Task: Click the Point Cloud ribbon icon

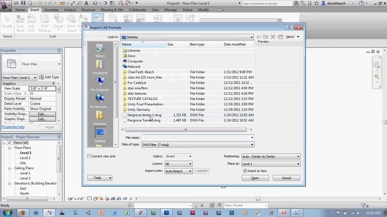Action: 71,23
